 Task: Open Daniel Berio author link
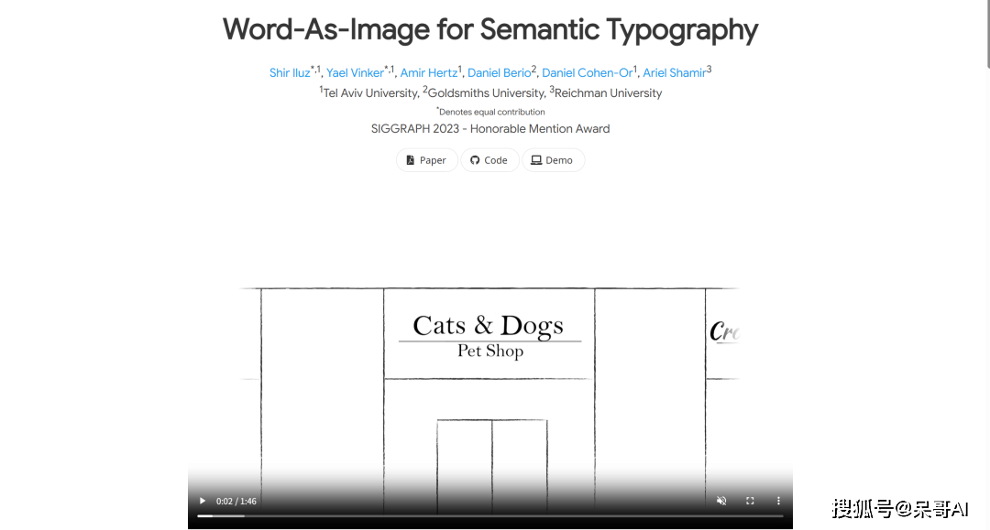[499, 73]
